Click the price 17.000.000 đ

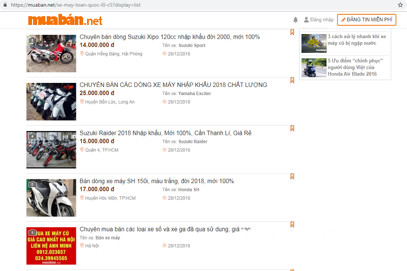(x=97, y=189)
